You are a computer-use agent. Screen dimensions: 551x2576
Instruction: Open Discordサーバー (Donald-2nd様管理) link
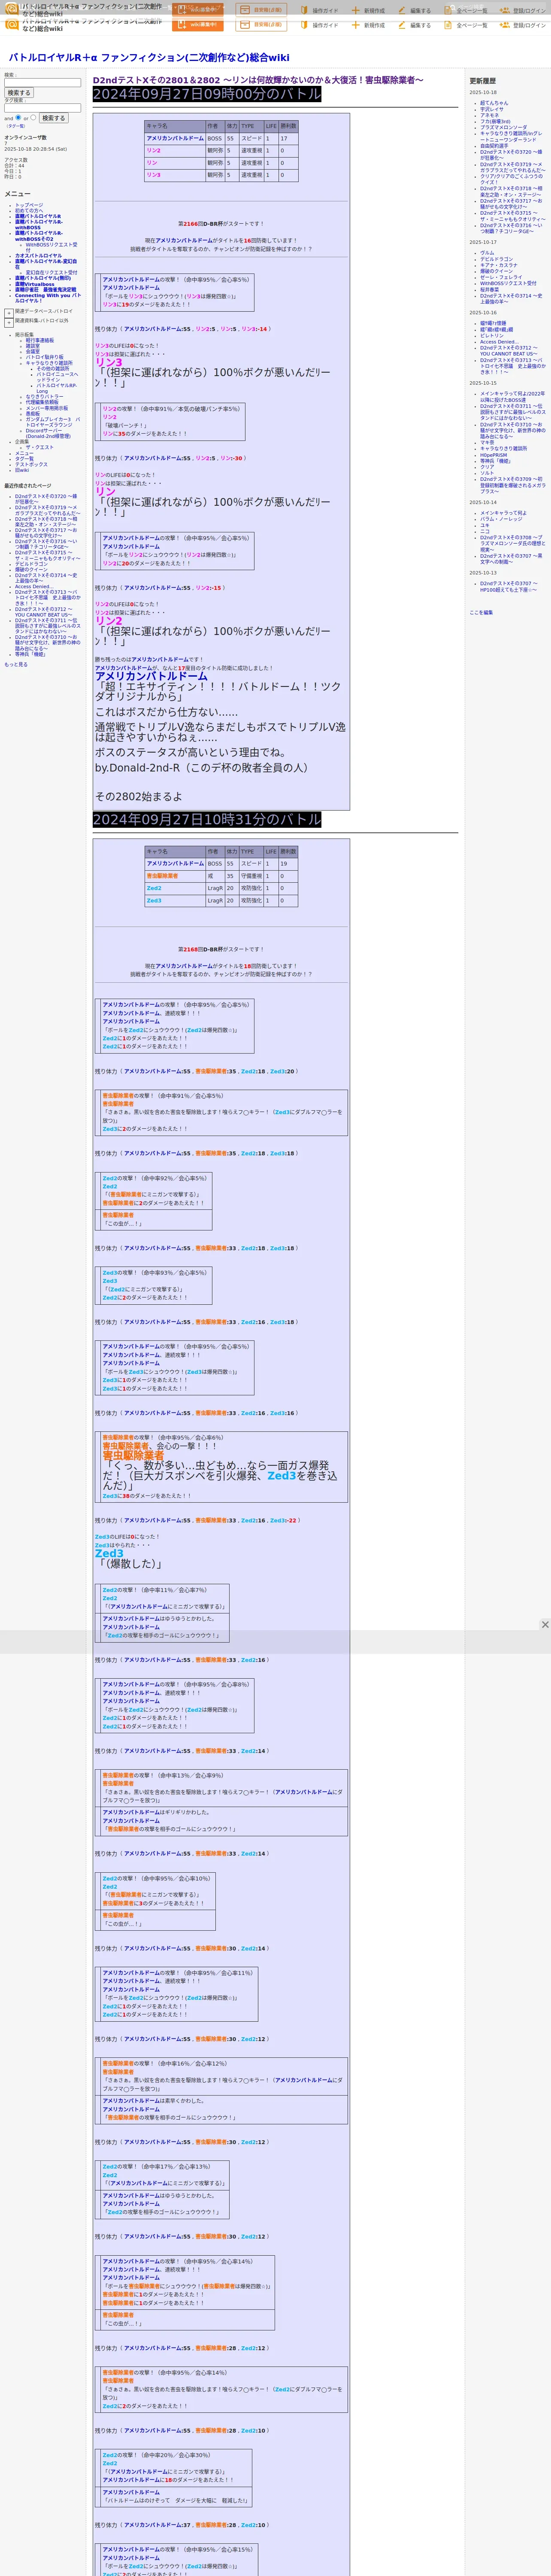(x=48, y=434)
